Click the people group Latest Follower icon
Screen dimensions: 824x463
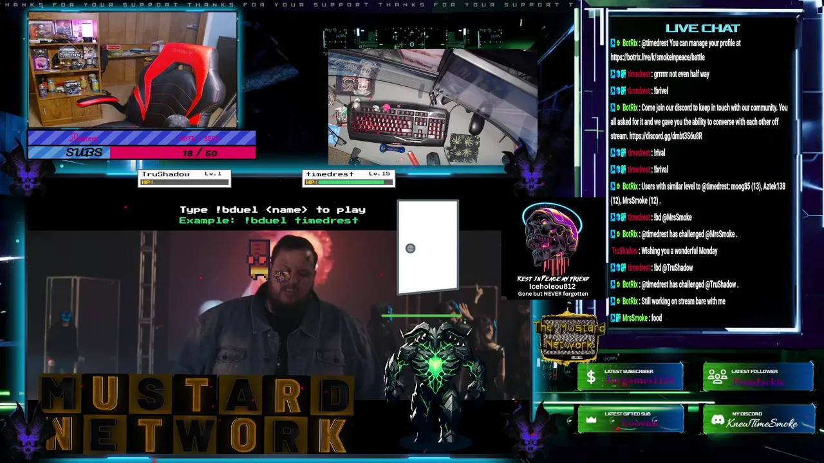(717, 377)
